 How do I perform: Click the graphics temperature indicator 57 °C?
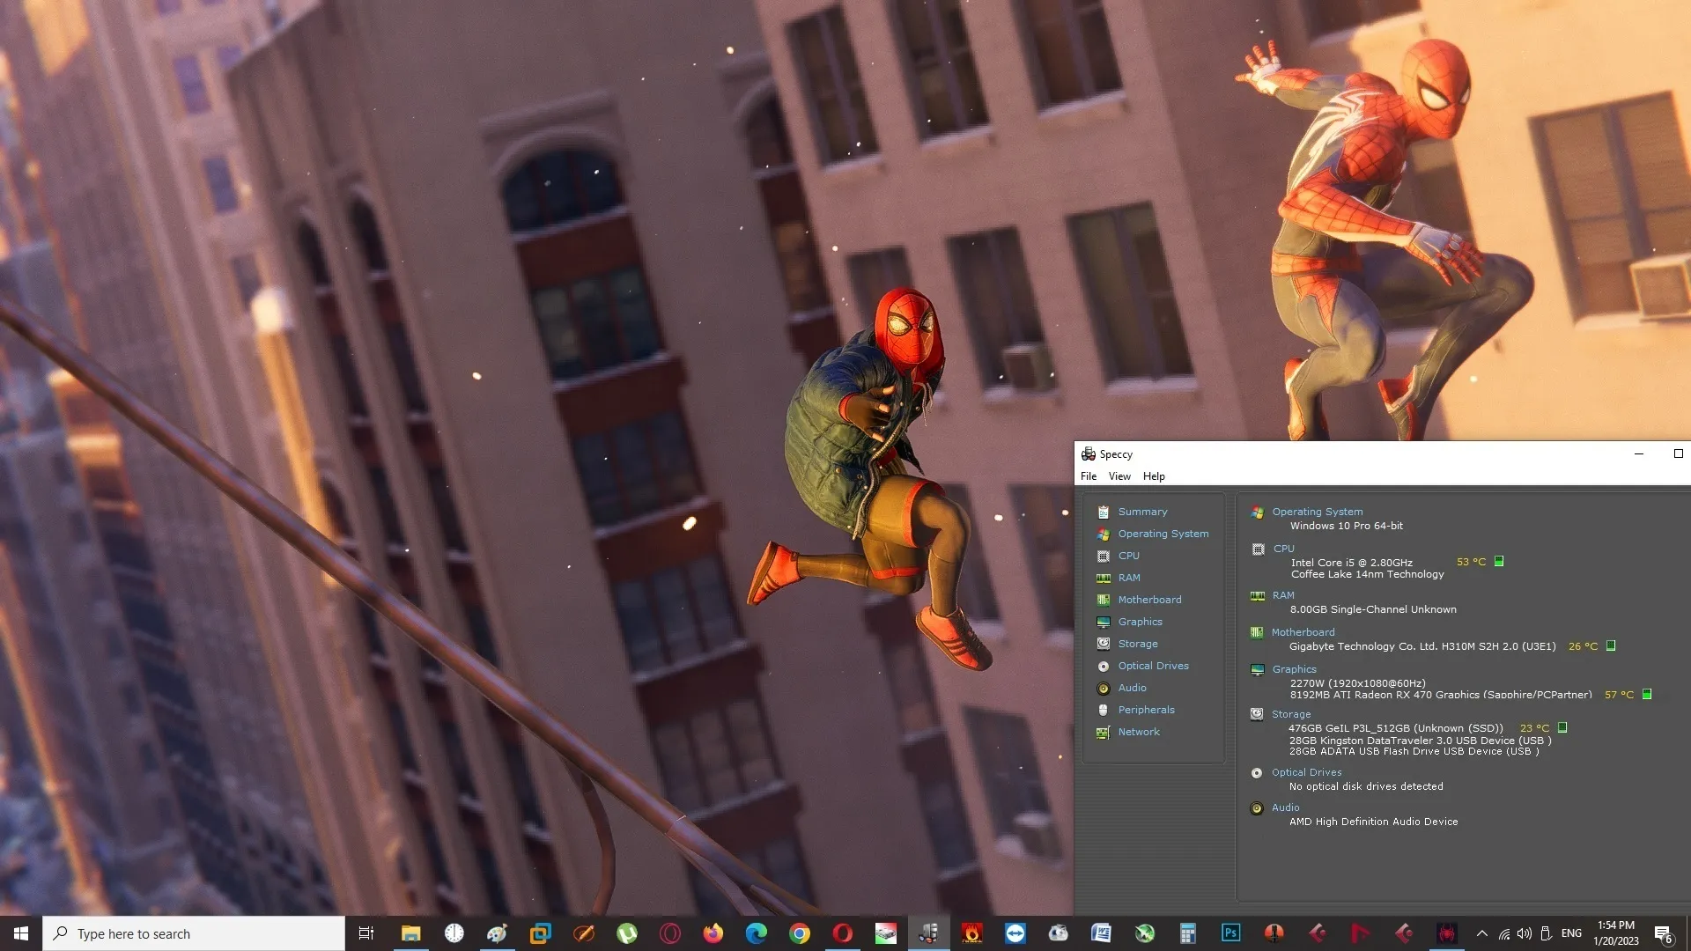point(1619,695)
